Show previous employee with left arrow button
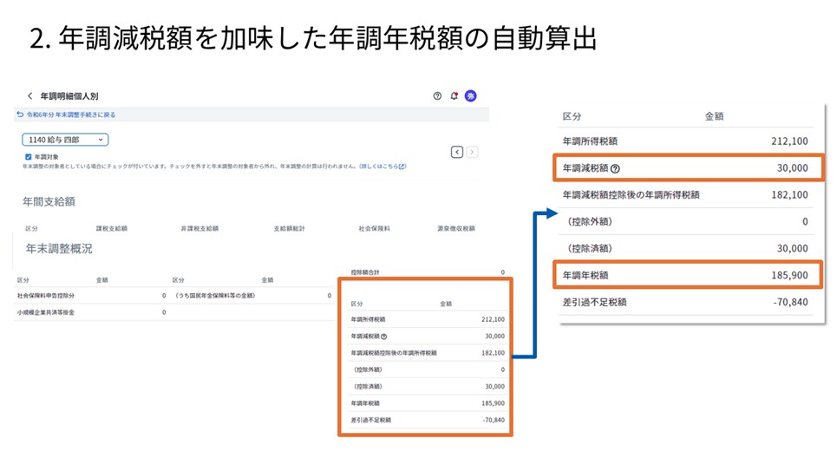The height and width of the screenshot is (471, 837). (x=457, y=152)
